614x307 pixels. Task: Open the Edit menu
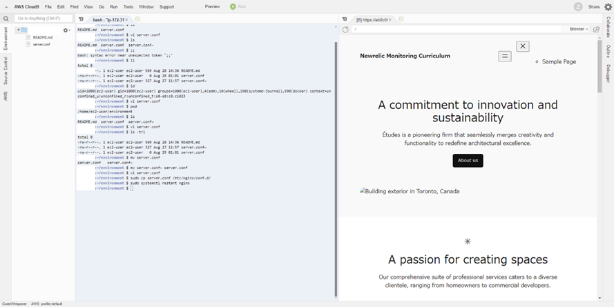[61, 7]
